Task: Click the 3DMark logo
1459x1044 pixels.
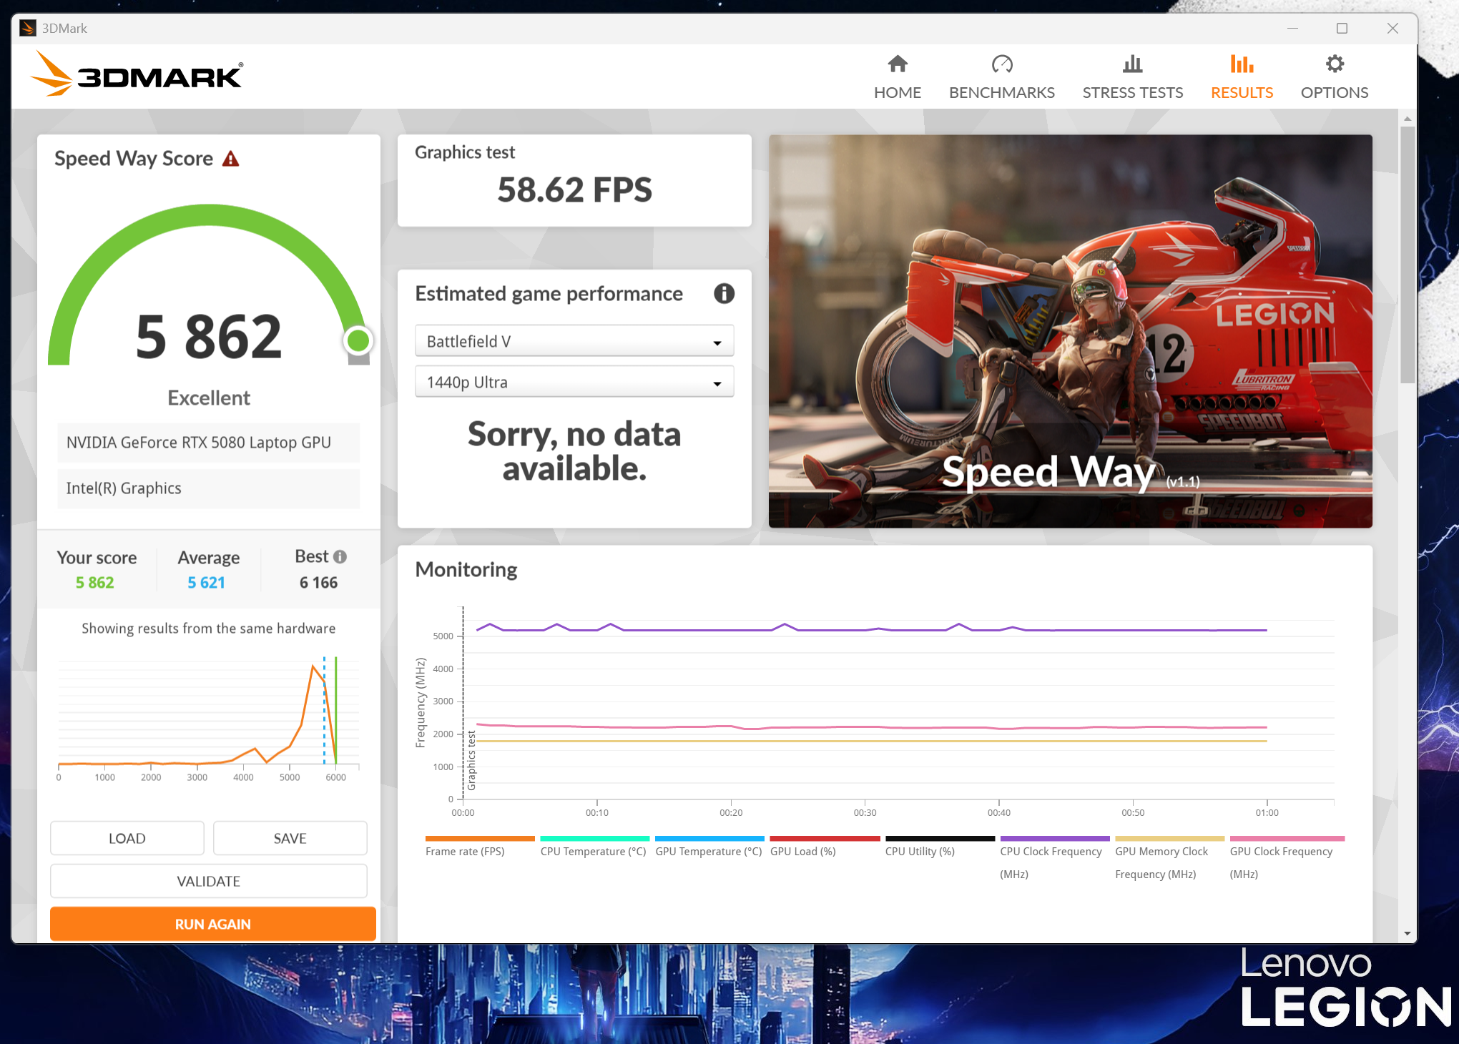Action: [137, 74]
